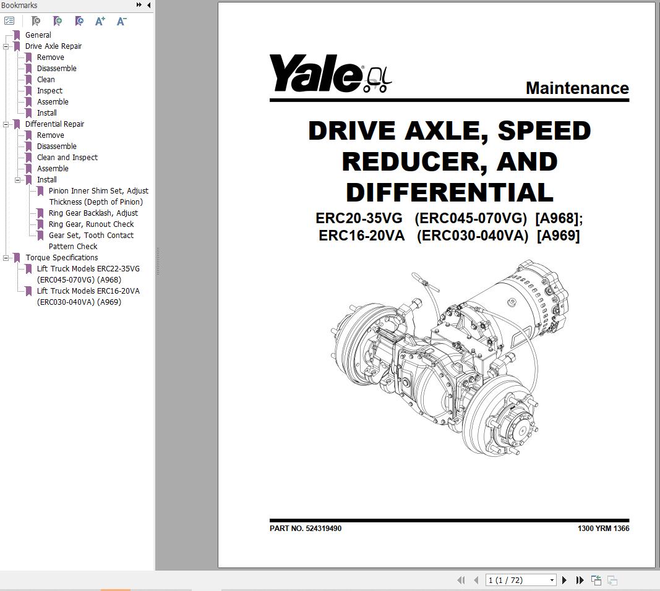Open the page number dropdown

(552, 580)
